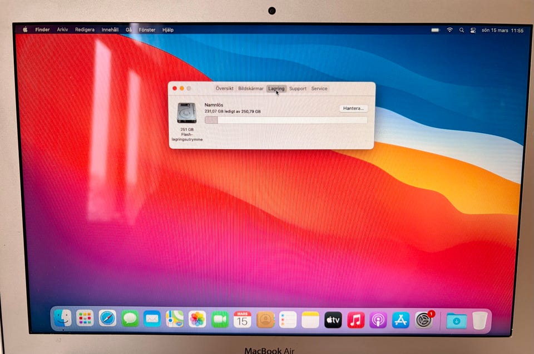The height and width of the screenshot is (354, 534).
Task: Minimize the storage info window
Action: click(182, 88)
